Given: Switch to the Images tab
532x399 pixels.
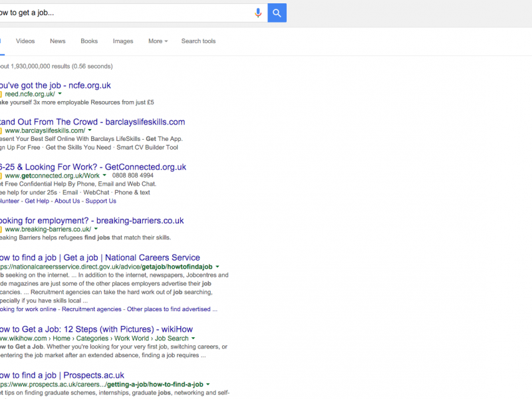Looking at the screenshot, I should pos(123,41).
